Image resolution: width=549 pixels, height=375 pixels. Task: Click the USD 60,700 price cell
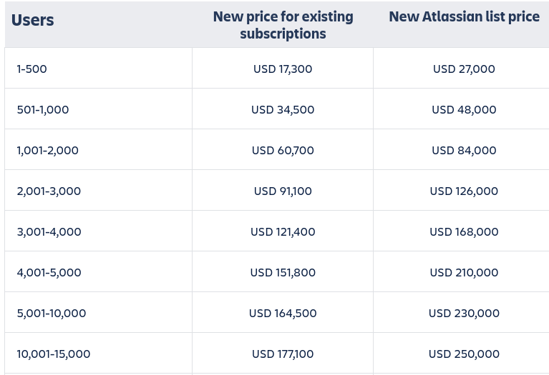pyautogui.click(x=283, y=151)
